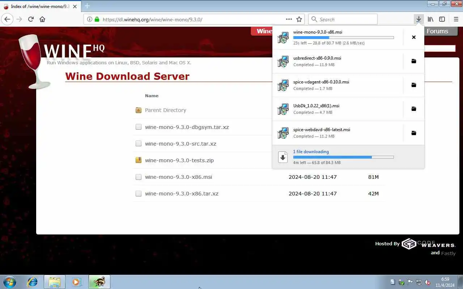The width and height of the screenshot is (463, 289).
Task: Focus the Search box in toolbar
Action: point(343,19)
